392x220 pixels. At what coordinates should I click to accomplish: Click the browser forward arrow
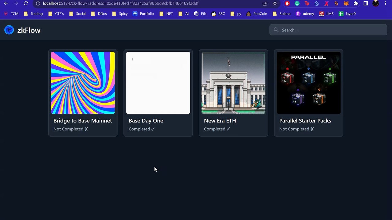(x=16, y=3)
